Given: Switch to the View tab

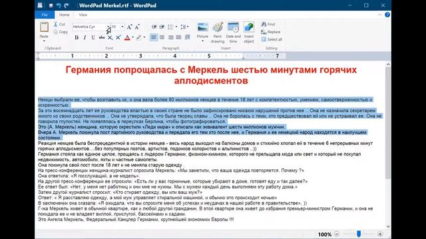Looking at the screenshot, I should (x=83, y=15).
